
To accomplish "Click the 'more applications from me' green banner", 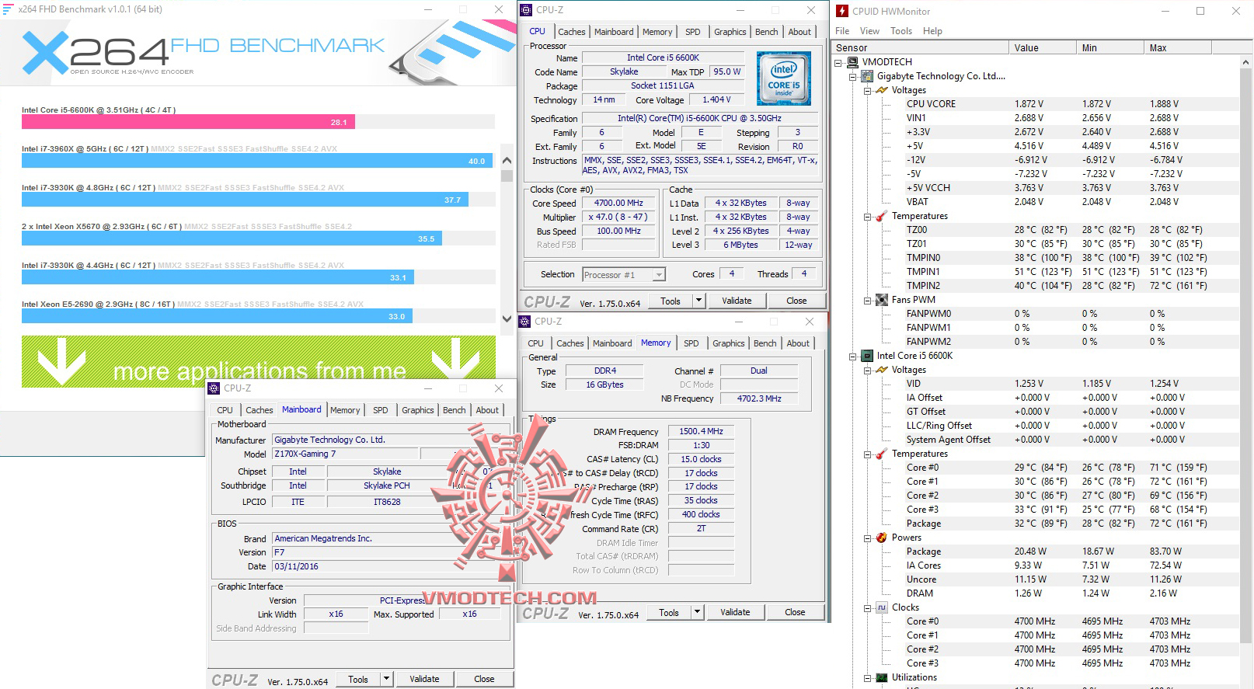I will coord(259,361).
